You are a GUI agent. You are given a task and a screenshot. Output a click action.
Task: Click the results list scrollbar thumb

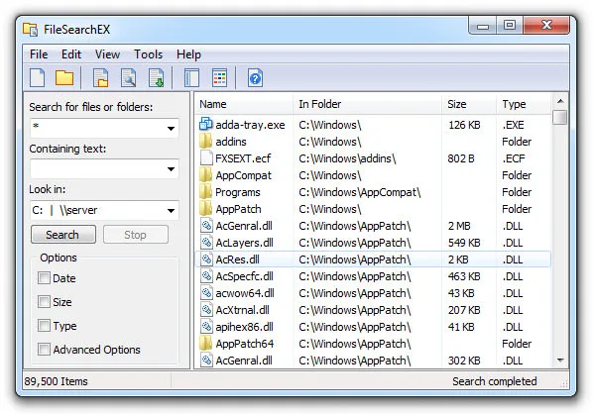(x=559, y=117)
